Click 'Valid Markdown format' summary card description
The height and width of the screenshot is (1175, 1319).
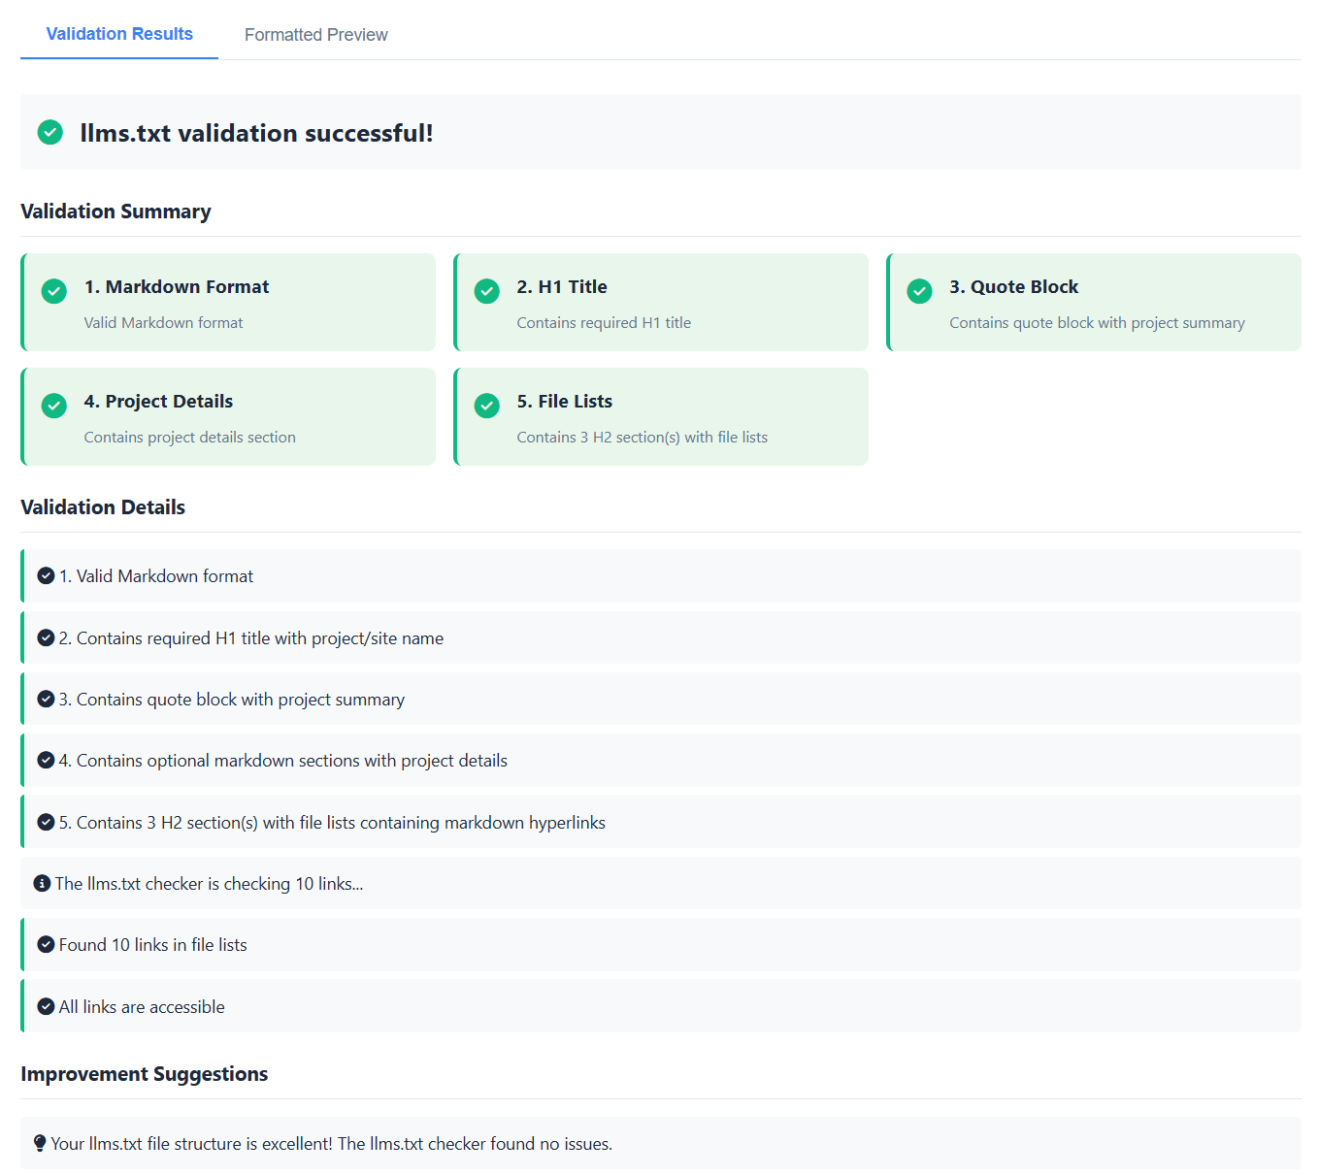coord(163,322)
